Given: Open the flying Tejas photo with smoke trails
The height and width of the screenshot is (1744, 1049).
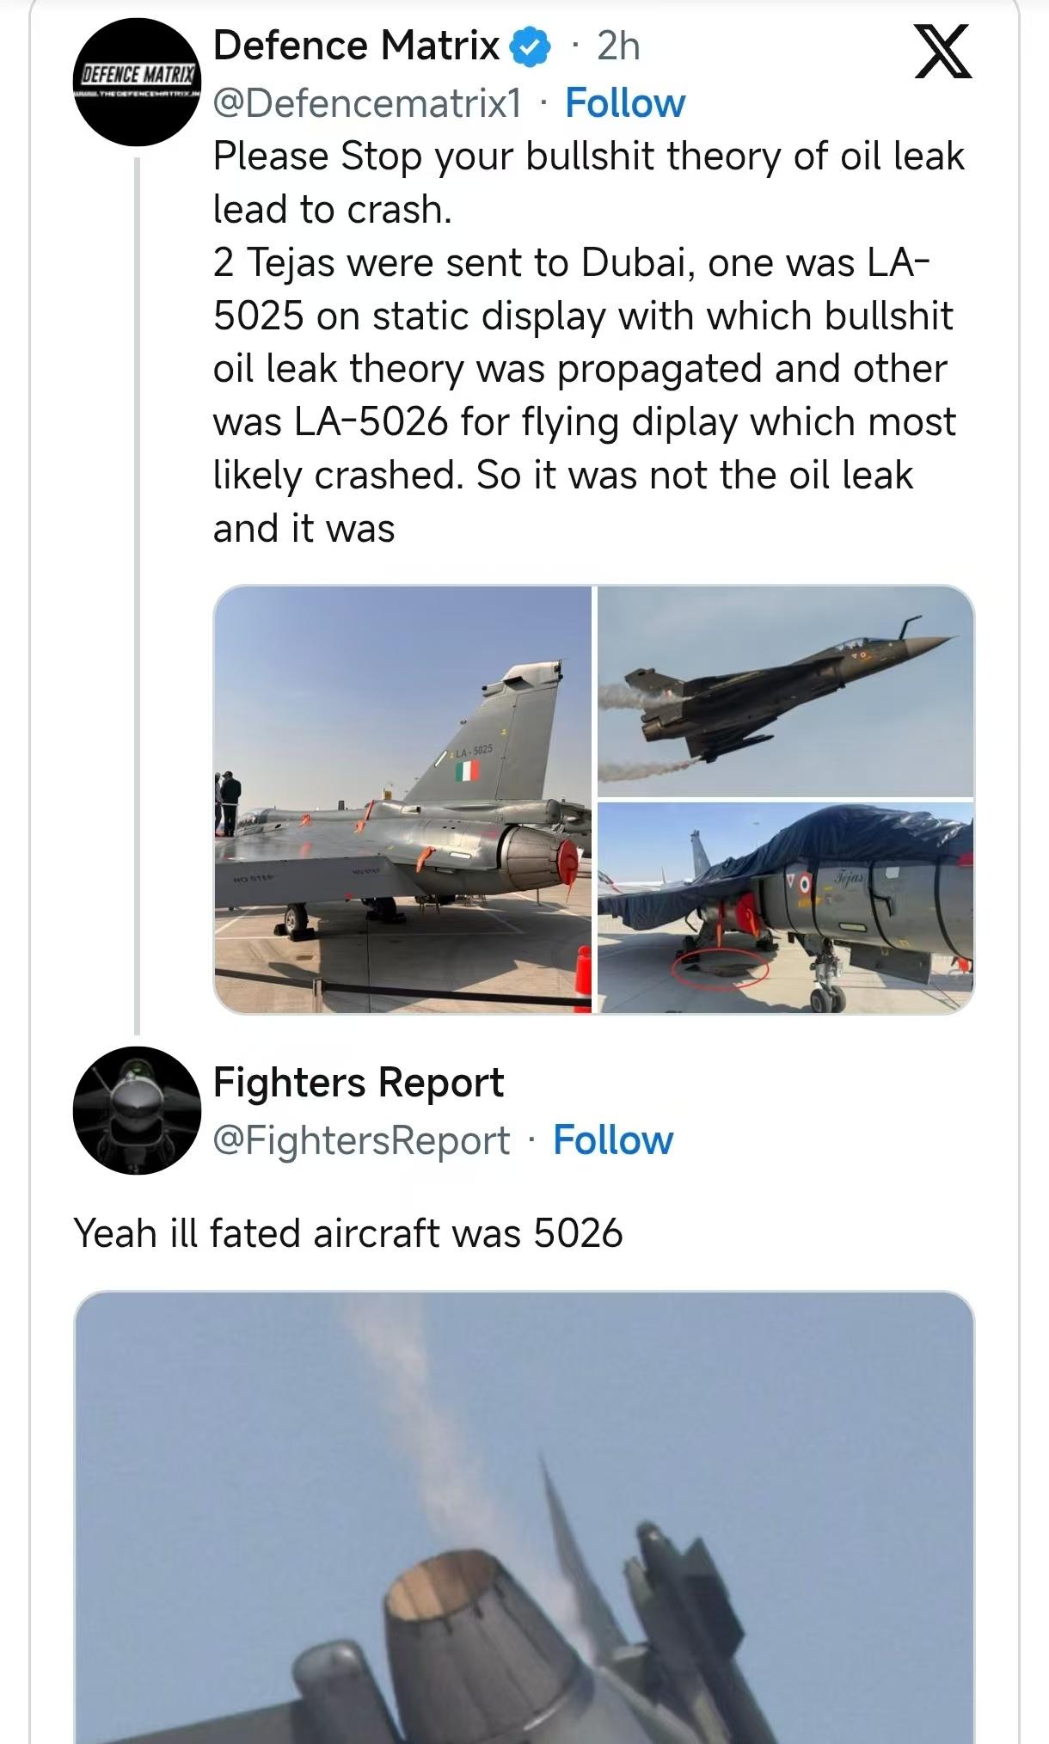Looking at the screenshot, I should click(785, 691).
